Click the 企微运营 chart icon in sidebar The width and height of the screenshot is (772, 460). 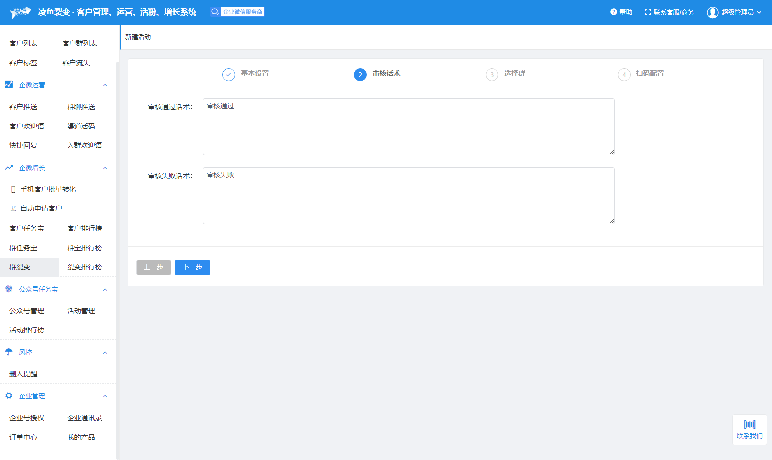click(9, 85)
